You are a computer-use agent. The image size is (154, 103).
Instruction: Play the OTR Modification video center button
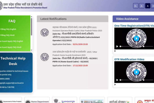[x=136, y=72]
